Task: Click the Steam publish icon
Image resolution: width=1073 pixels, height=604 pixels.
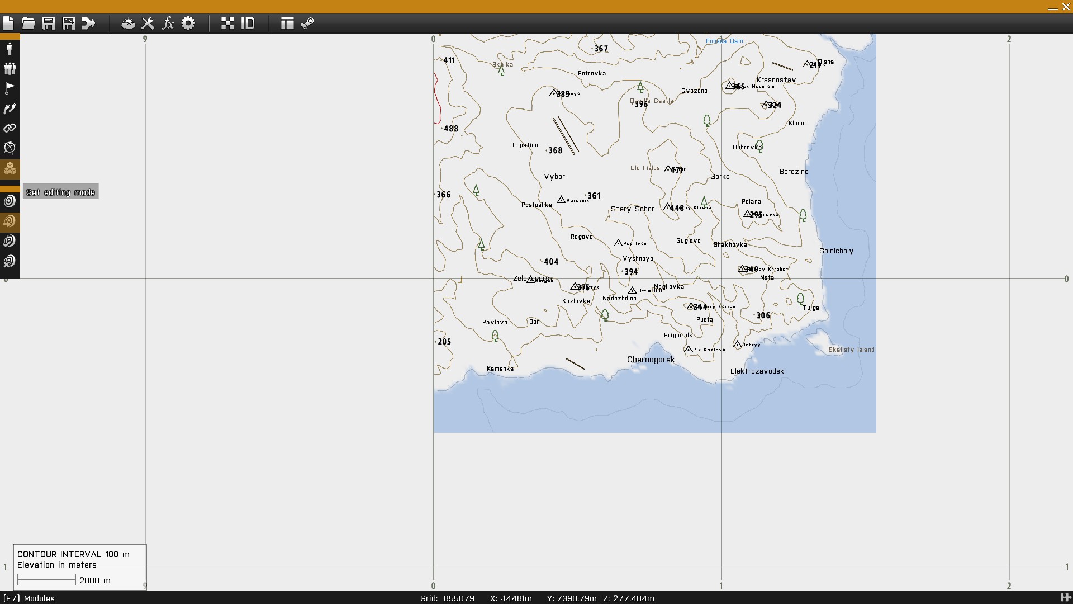Action: (x=307, y=23)
